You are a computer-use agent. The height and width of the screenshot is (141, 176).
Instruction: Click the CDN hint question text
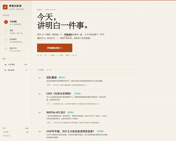point(76,104)
